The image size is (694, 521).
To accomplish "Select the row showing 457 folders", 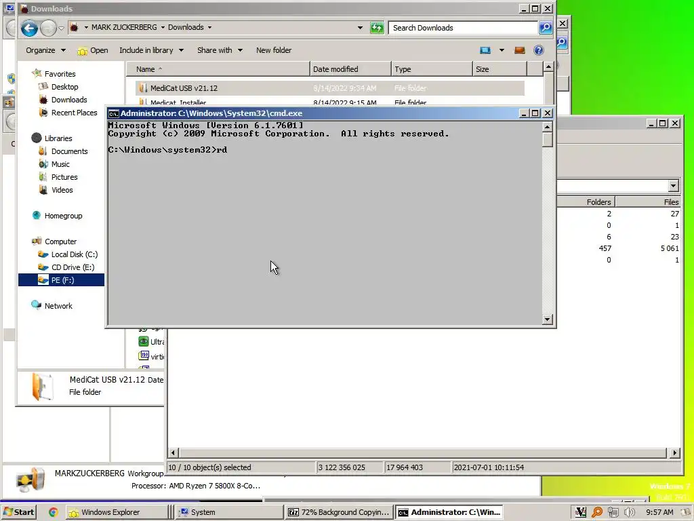I will (619, 248).
